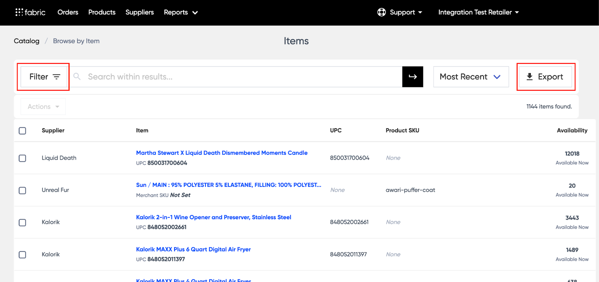Viewport: 599px width, 282px height.
Task: Open the Actions dropdown
Action: [43, 106]
